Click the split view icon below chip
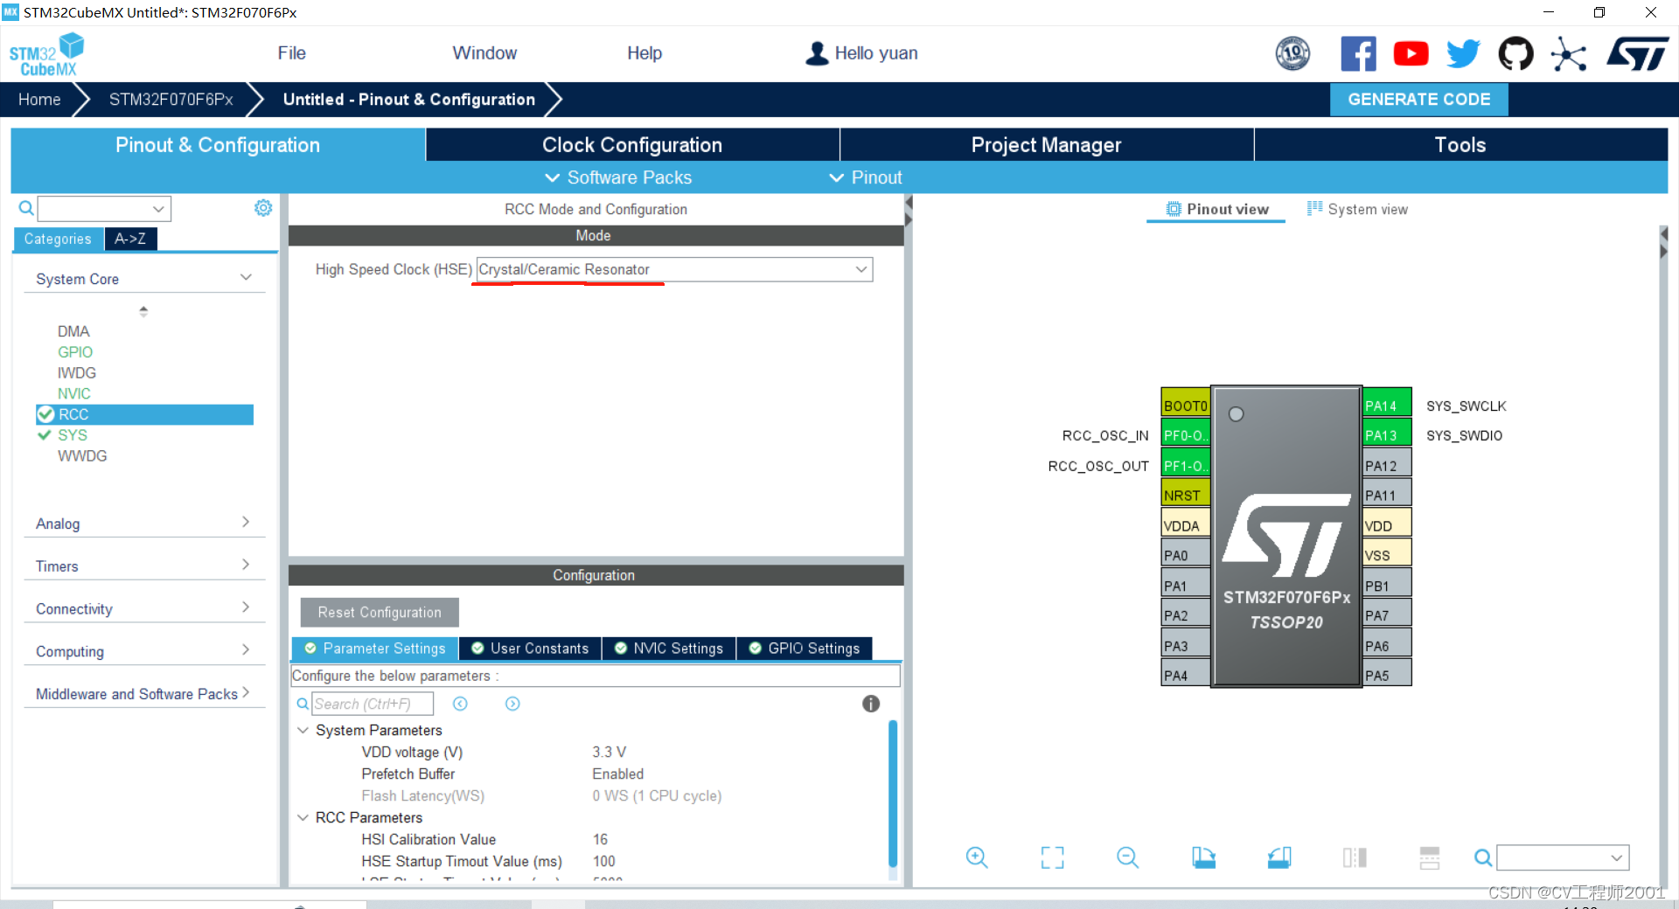1679x909 pixels. point(1355,857)
